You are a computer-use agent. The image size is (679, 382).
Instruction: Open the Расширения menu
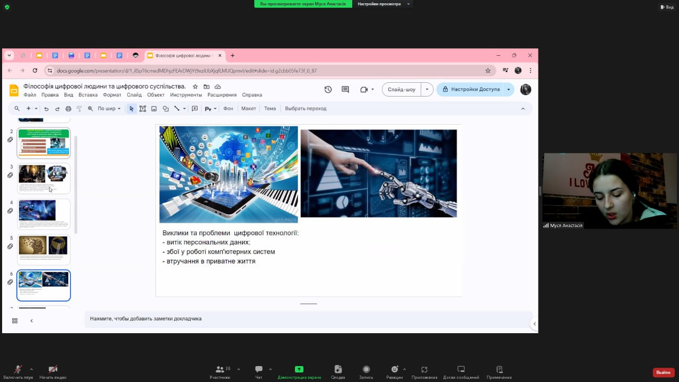tap(222, 95)
